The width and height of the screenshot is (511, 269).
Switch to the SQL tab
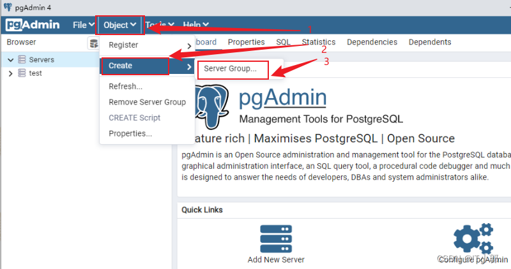[283, 42]
